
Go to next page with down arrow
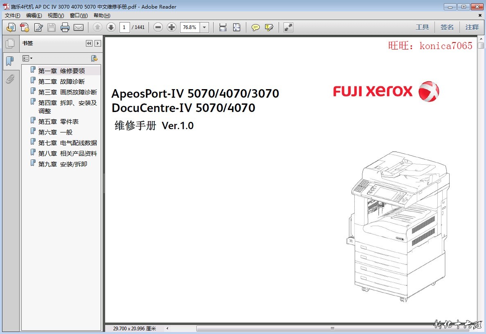(111, 27)
